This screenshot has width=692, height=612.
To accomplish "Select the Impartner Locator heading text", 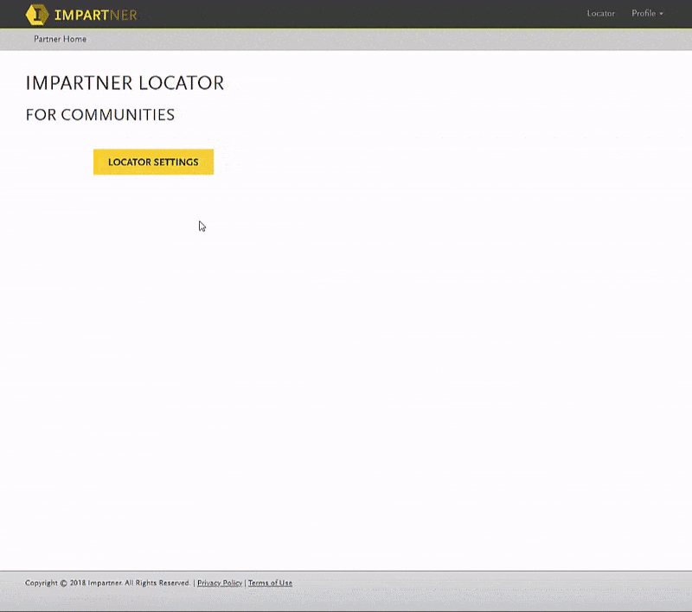I will click(x=125, y=83).
